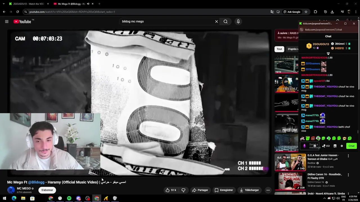Open the media control icon in Chrome toolbar
360x202 pixels.
tap(342, 12)
